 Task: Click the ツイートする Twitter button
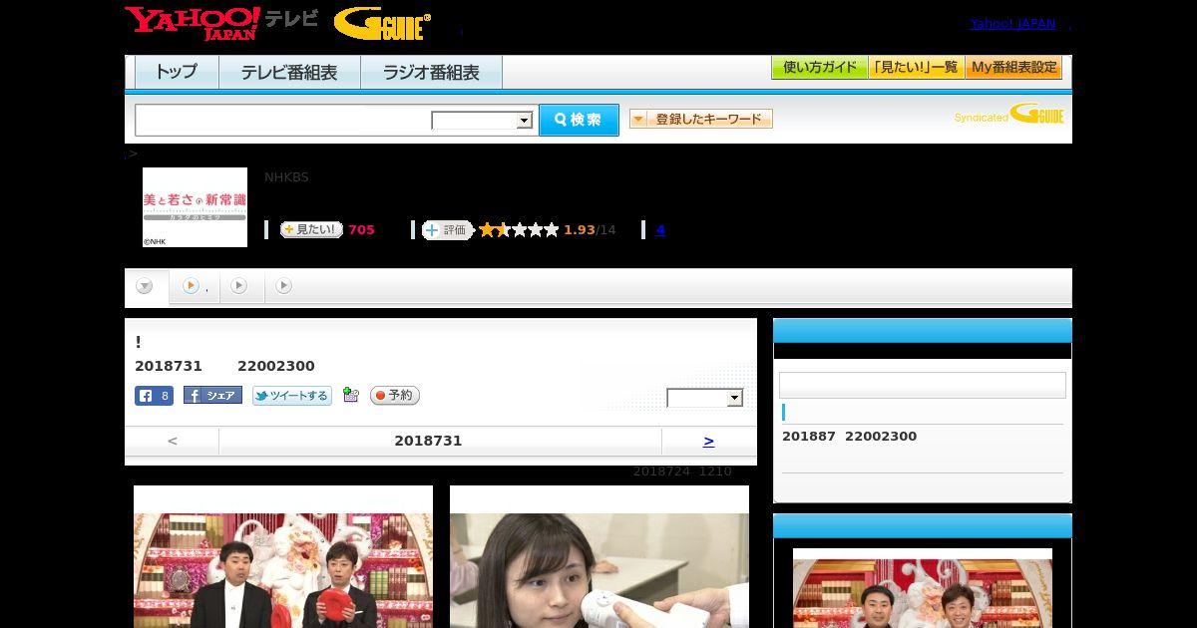[x=292, y=396]
